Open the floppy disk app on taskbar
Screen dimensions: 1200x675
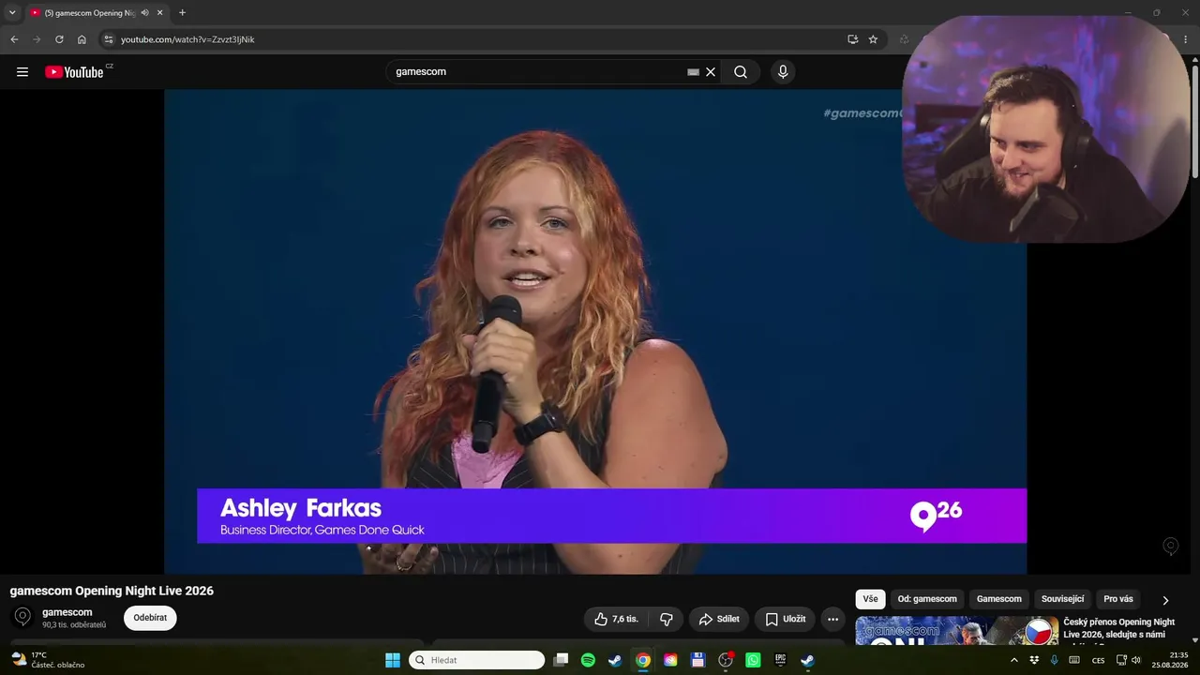[697, 660]
